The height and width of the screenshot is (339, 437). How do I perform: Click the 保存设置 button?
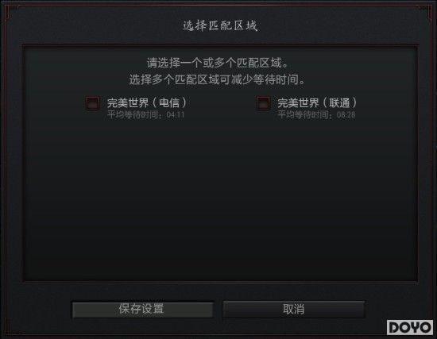(x=142, y=309)
